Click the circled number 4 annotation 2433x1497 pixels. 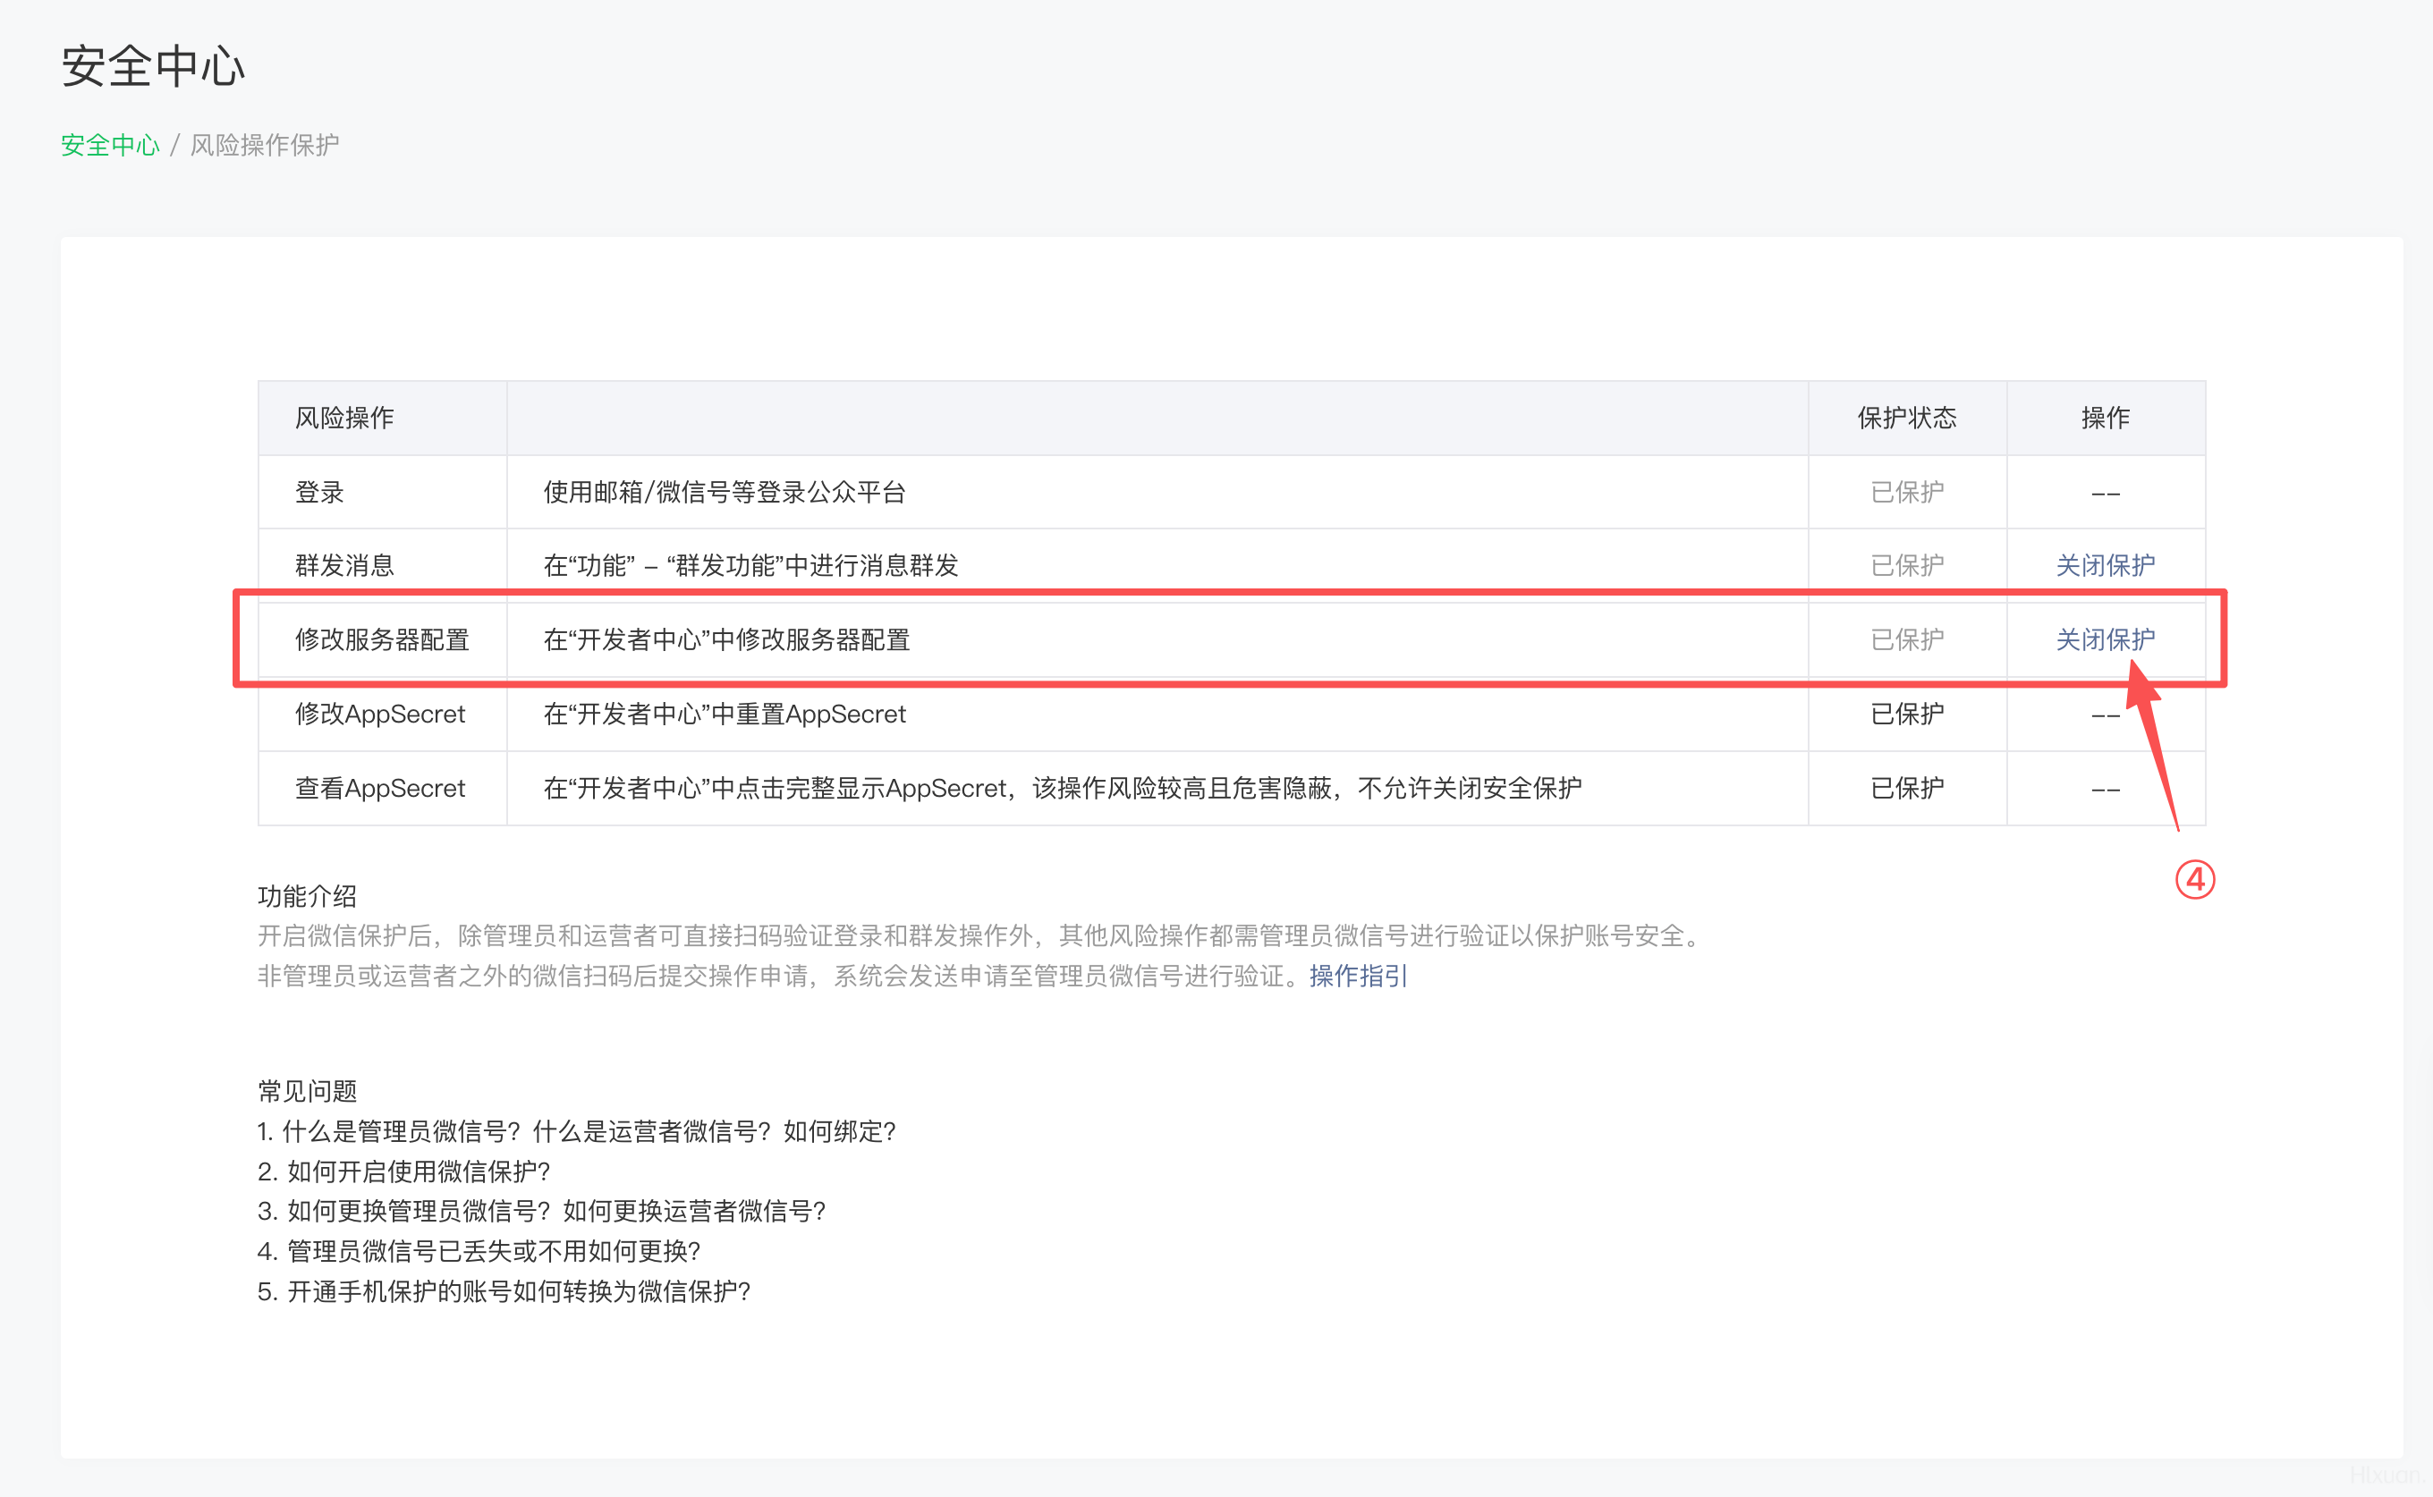pos(2194,879)
